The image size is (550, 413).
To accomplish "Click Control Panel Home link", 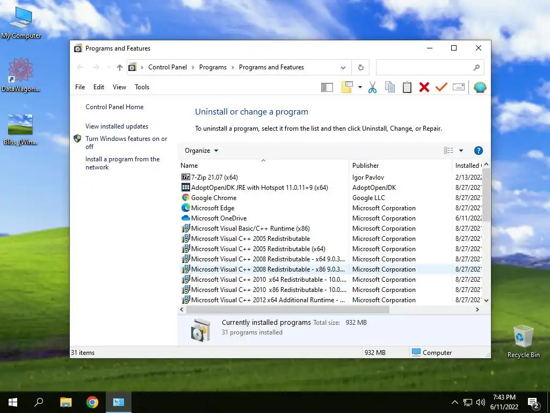I will coord(114,107).
